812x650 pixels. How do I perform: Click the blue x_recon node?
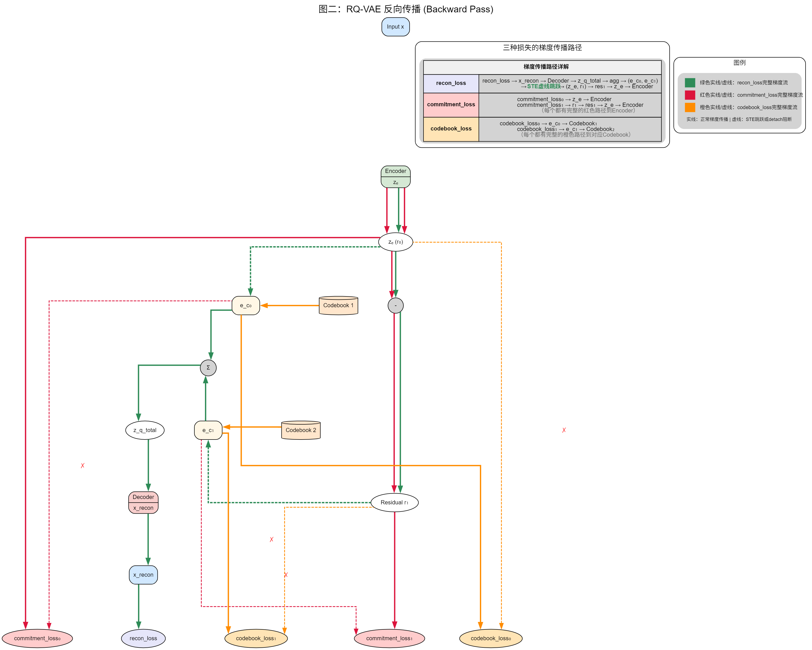[x=143, y=575]
